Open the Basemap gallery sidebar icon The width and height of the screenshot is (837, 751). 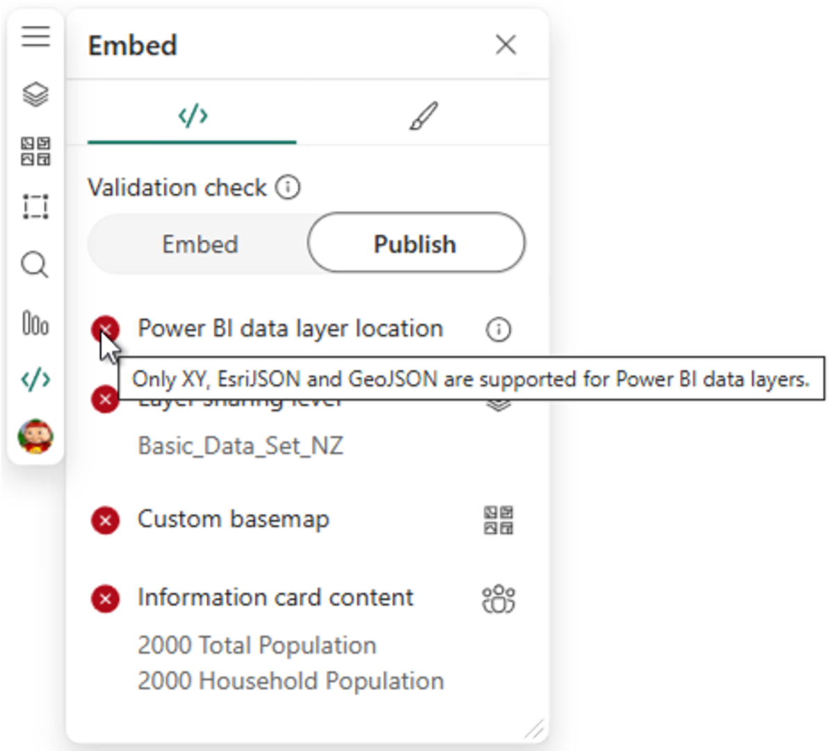tap(35, 151)
